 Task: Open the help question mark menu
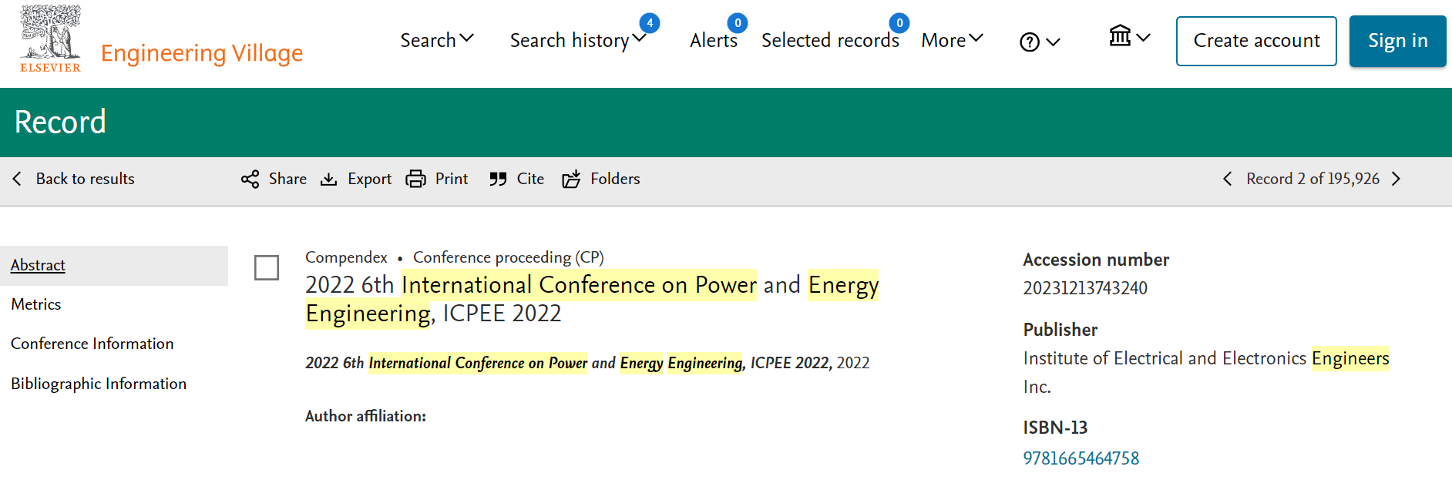tap(1039, 42)
